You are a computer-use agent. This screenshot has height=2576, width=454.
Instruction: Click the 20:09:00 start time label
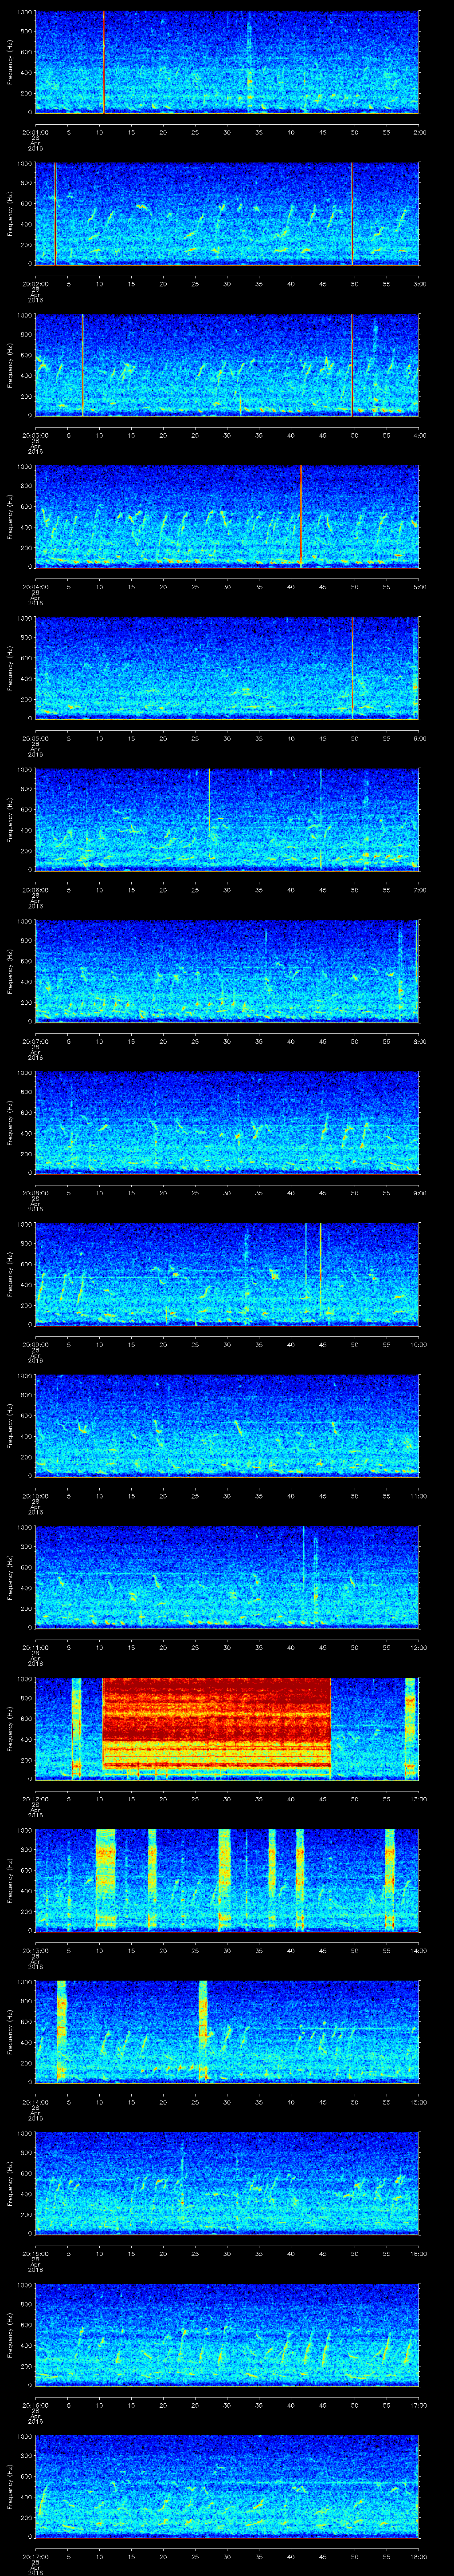point(35,1344)
